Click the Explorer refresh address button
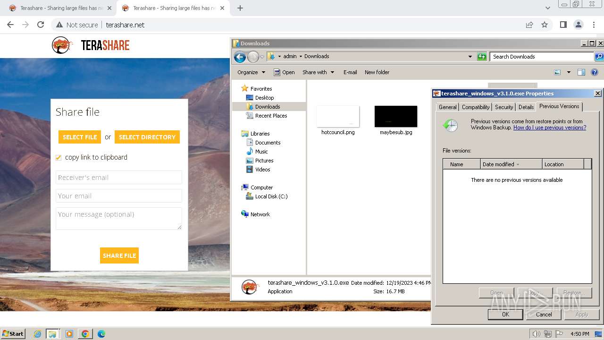Image resolution: width=604 pixels, height=340 pixels. (x=482, y=57)
